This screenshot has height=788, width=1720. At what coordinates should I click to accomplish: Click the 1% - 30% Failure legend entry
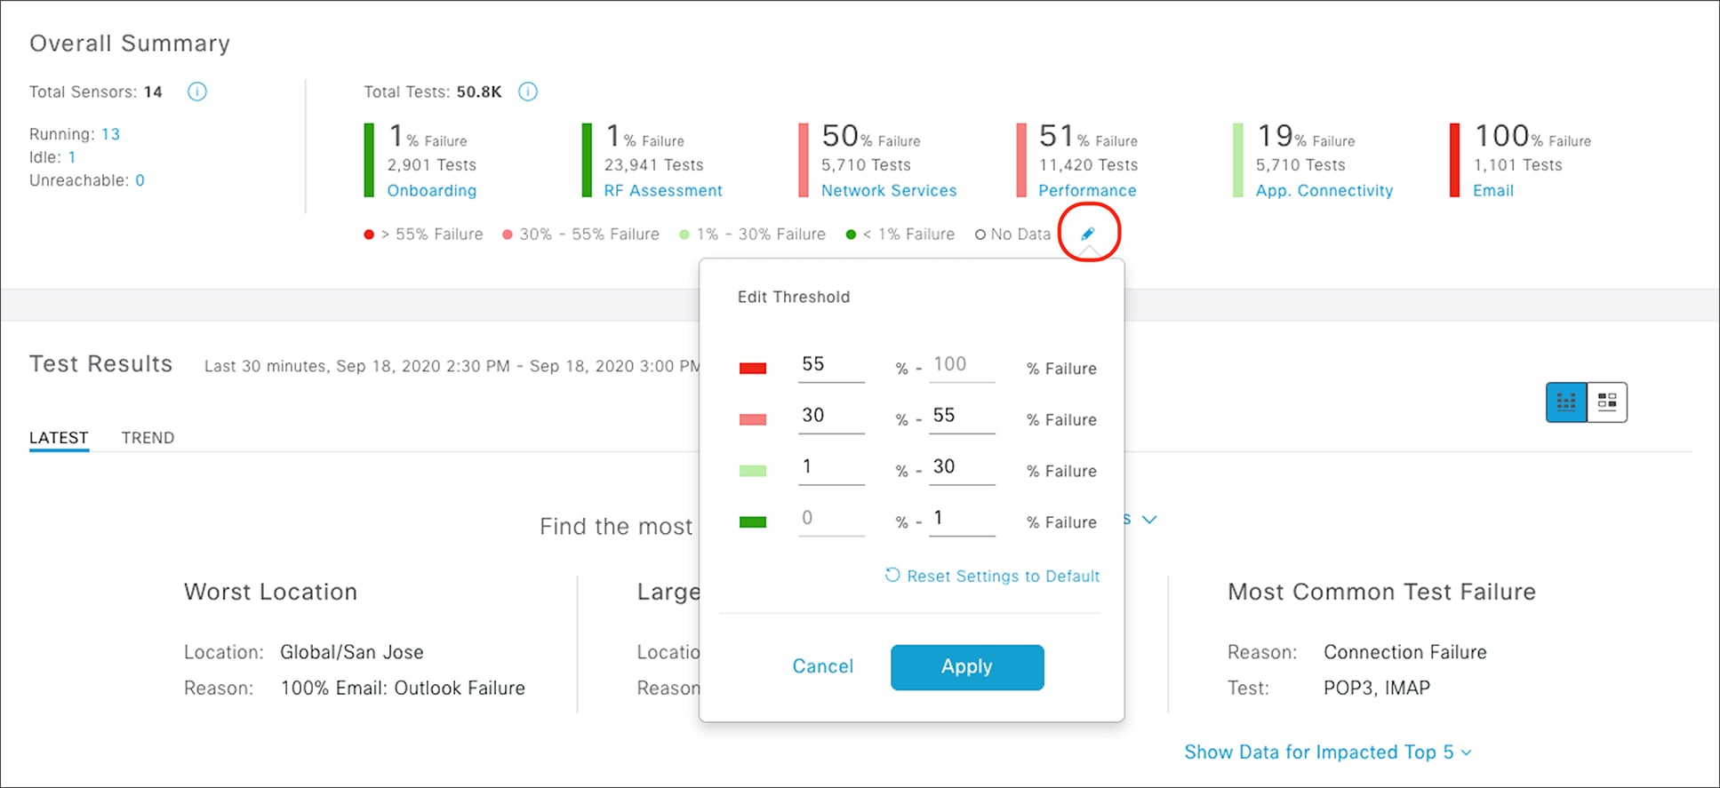753,235
